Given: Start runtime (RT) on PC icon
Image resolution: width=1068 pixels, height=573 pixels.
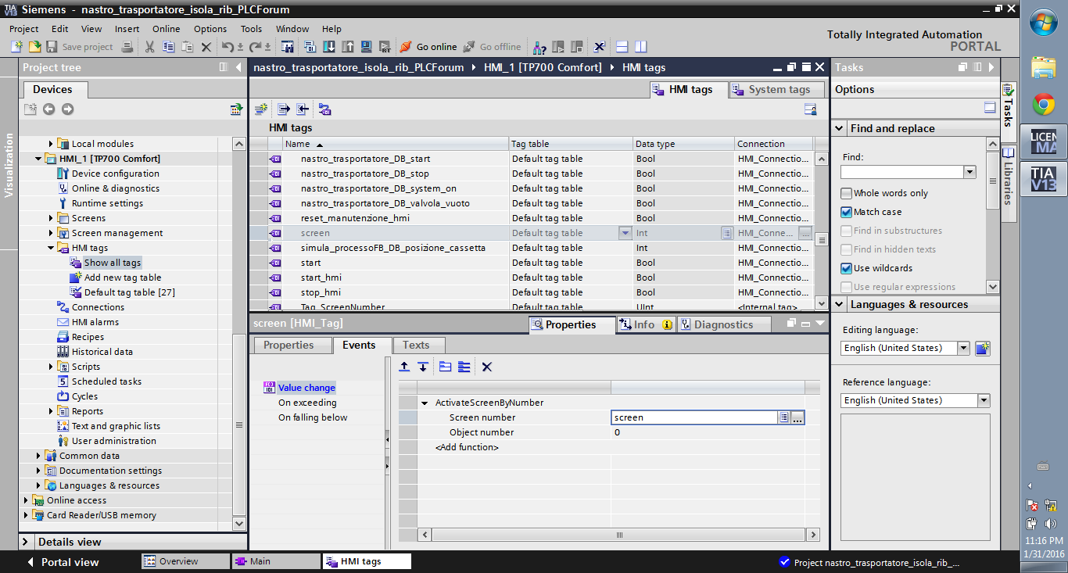Looking at the screenshot, I should point(385,47).
